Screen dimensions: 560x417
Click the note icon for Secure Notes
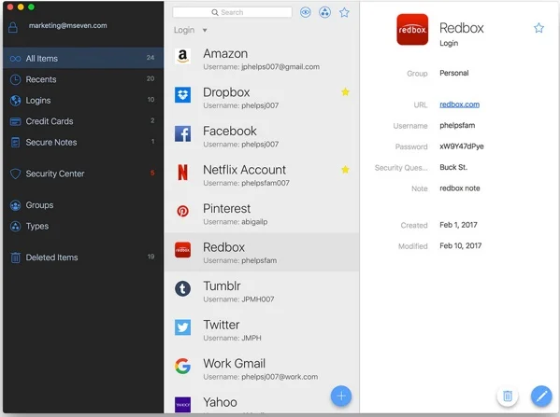(15, 143)
